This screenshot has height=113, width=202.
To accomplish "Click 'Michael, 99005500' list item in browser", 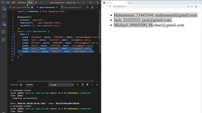I will (149, 25).
